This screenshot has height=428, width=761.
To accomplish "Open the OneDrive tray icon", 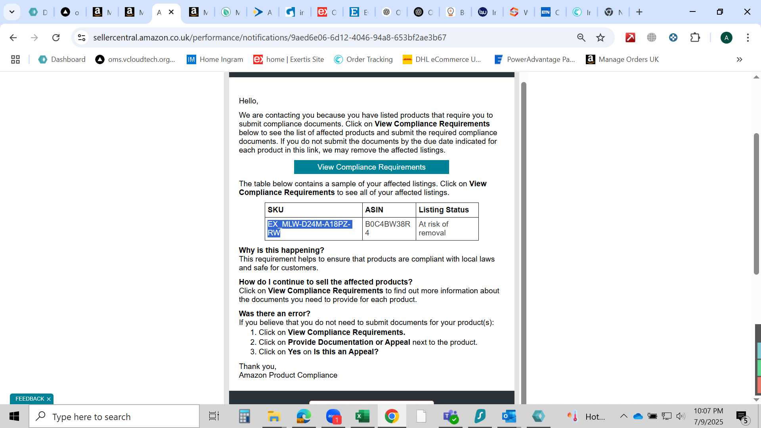I will 638,416.
